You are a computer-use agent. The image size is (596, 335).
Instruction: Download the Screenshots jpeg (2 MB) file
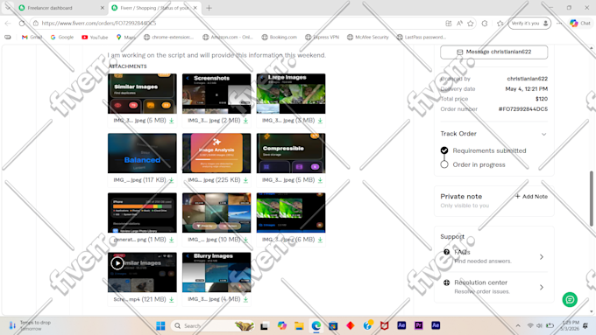(x=246, y=121)
